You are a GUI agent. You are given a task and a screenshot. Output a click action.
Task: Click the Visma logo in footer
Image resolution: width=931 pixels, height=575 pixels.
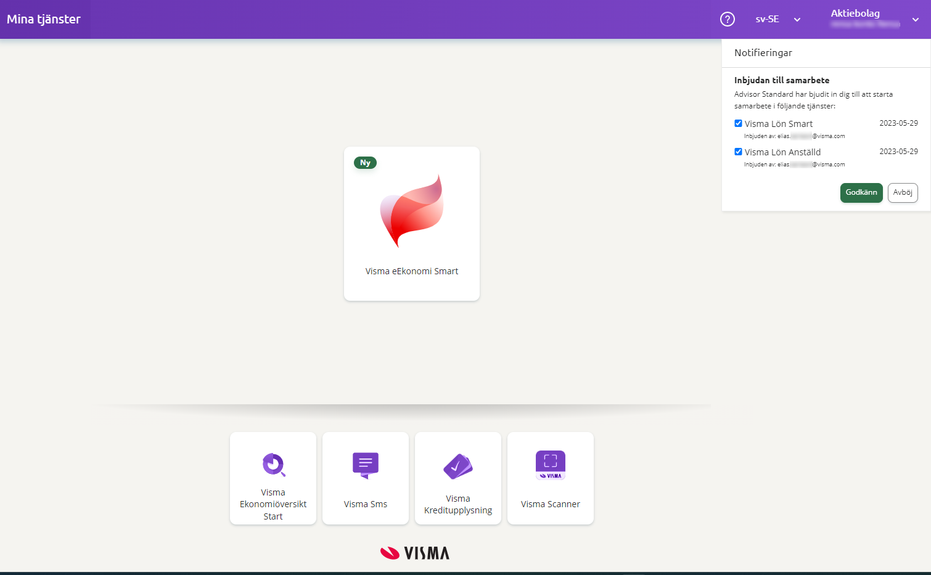415,553
